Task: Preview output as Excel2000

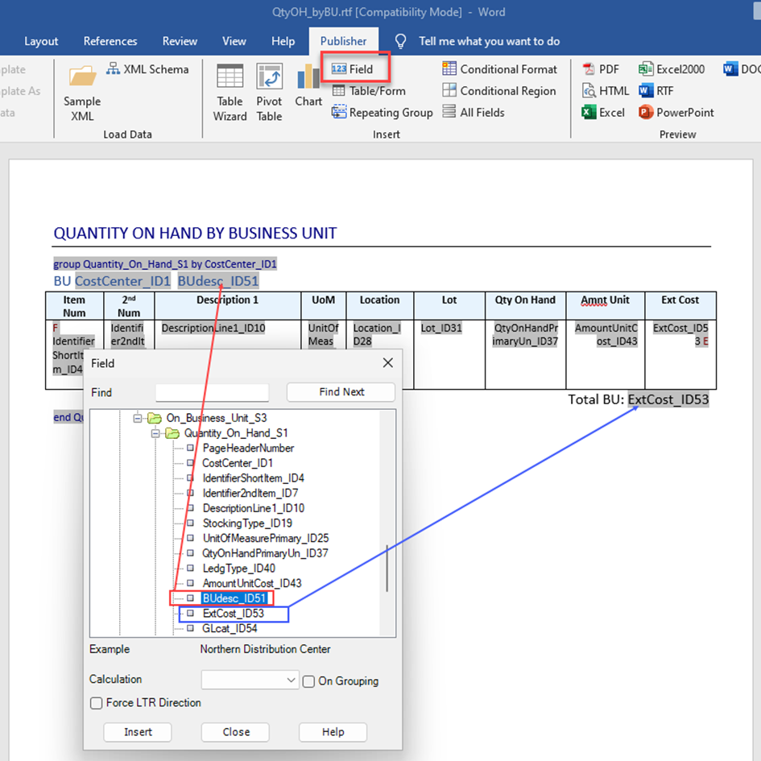Action: (672, 69)
